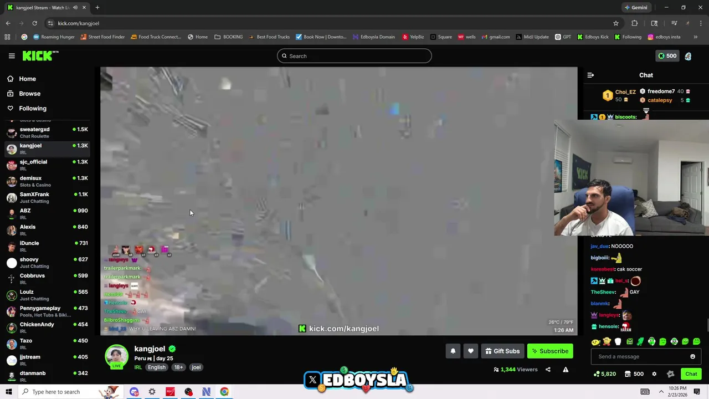Bookmark this page with star
Viewport: 709px width, 399px height.
point(615,23)
